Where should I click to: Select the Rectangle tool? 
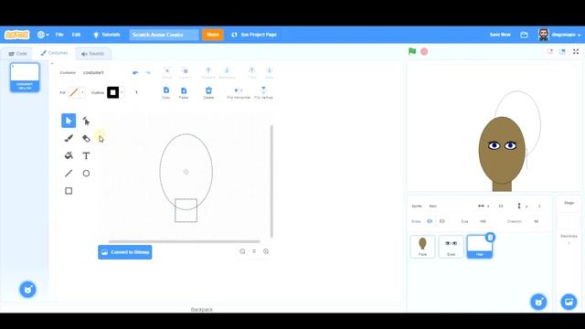(69, 191)
